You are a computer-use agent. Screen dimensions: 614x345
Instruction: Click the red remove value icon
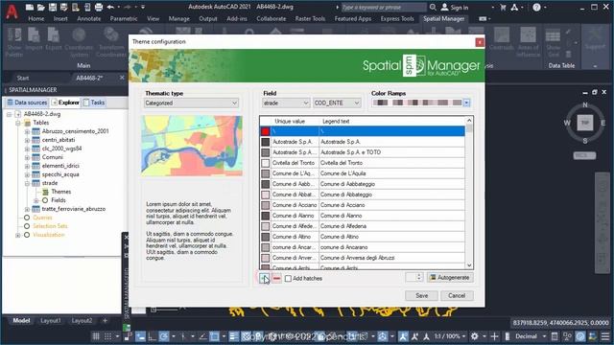click(277, 278)
